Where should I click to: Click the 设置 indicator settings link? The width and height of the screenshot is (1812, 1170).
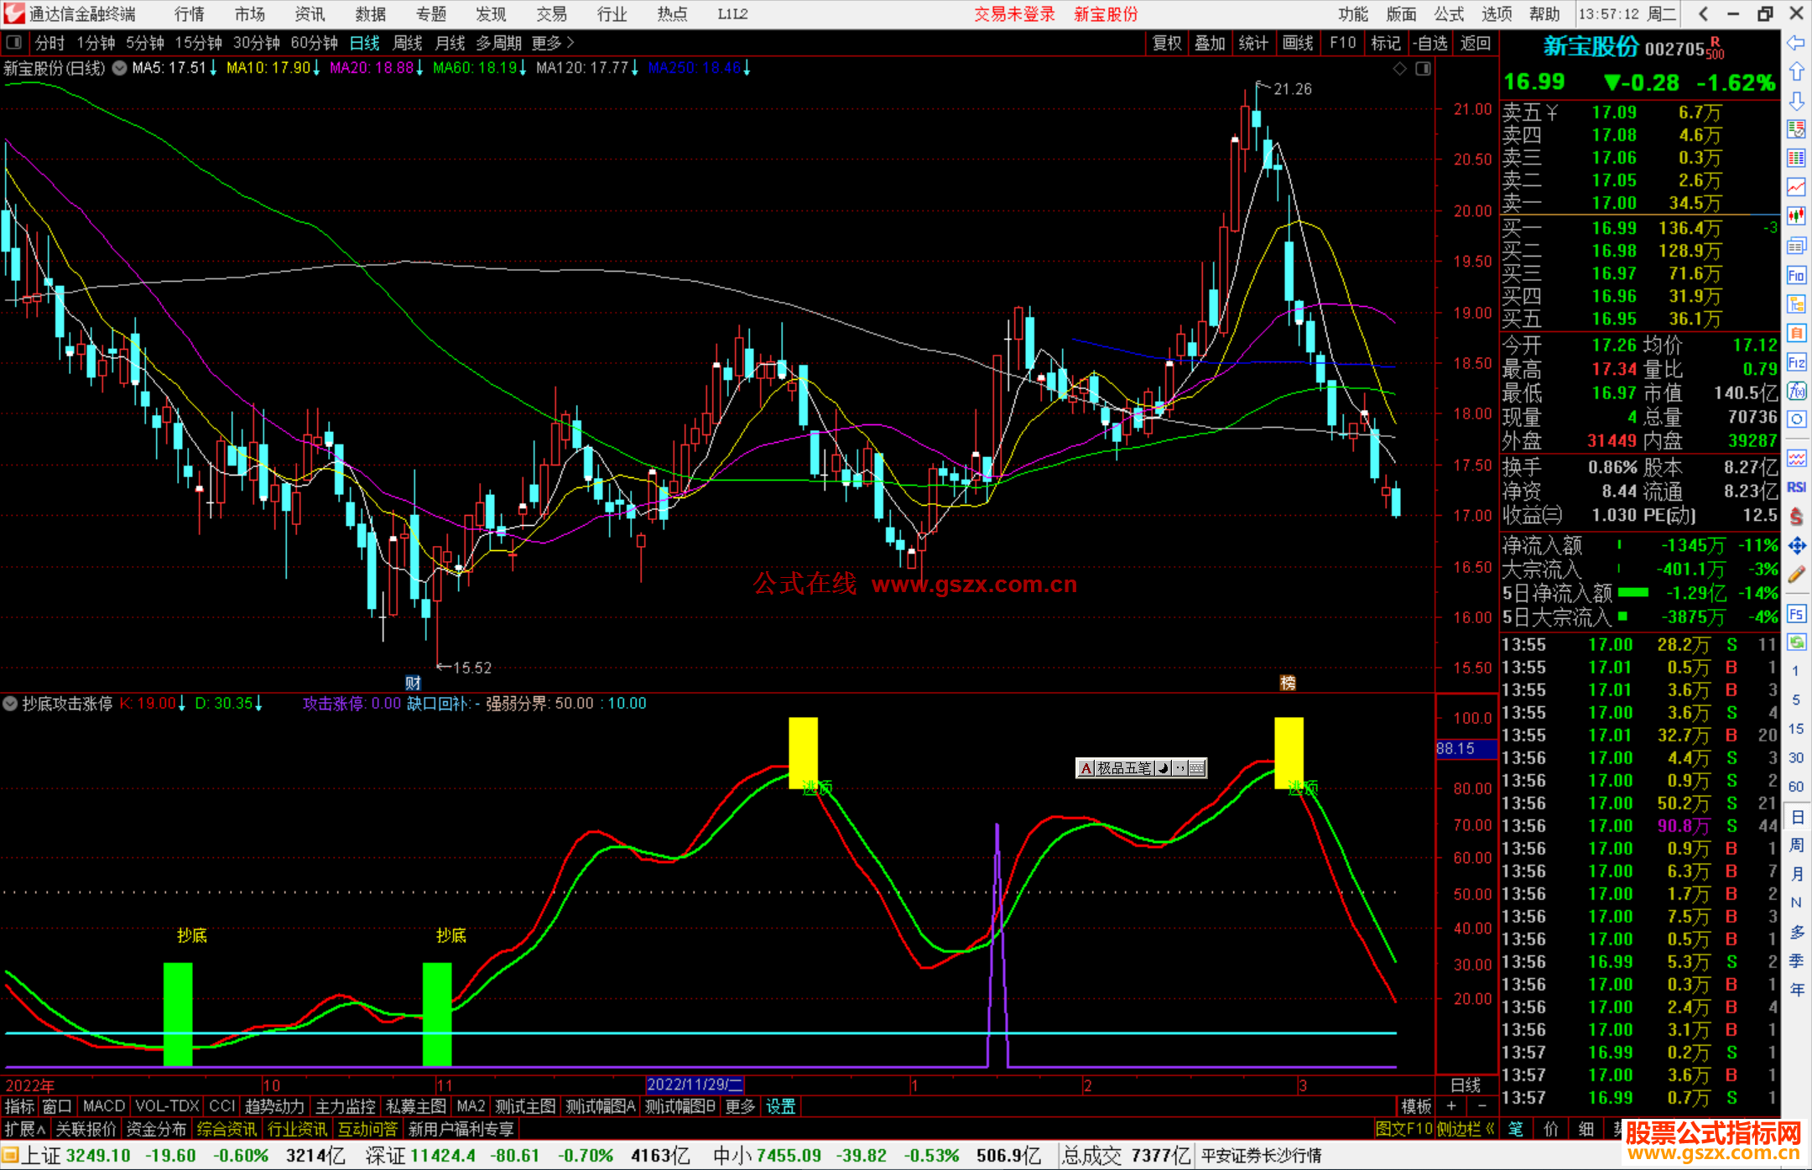coord(780,1106)
